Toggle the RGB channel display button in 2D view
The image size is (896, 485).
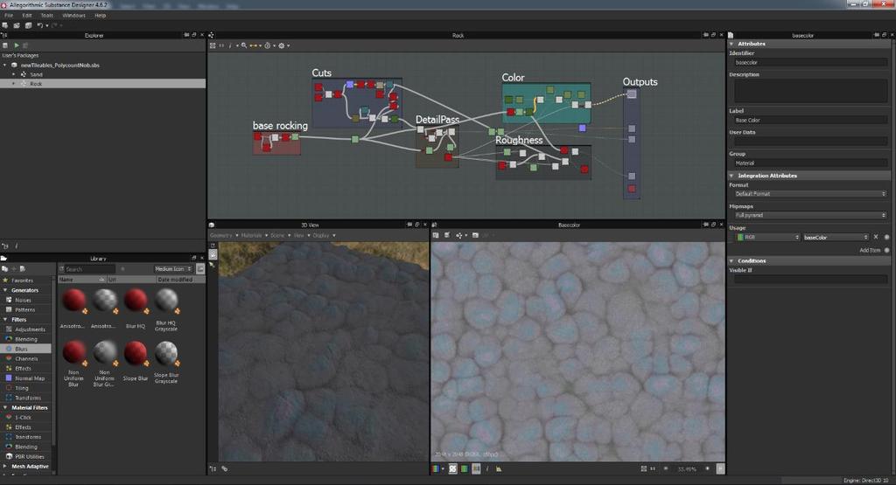[436, 468]
